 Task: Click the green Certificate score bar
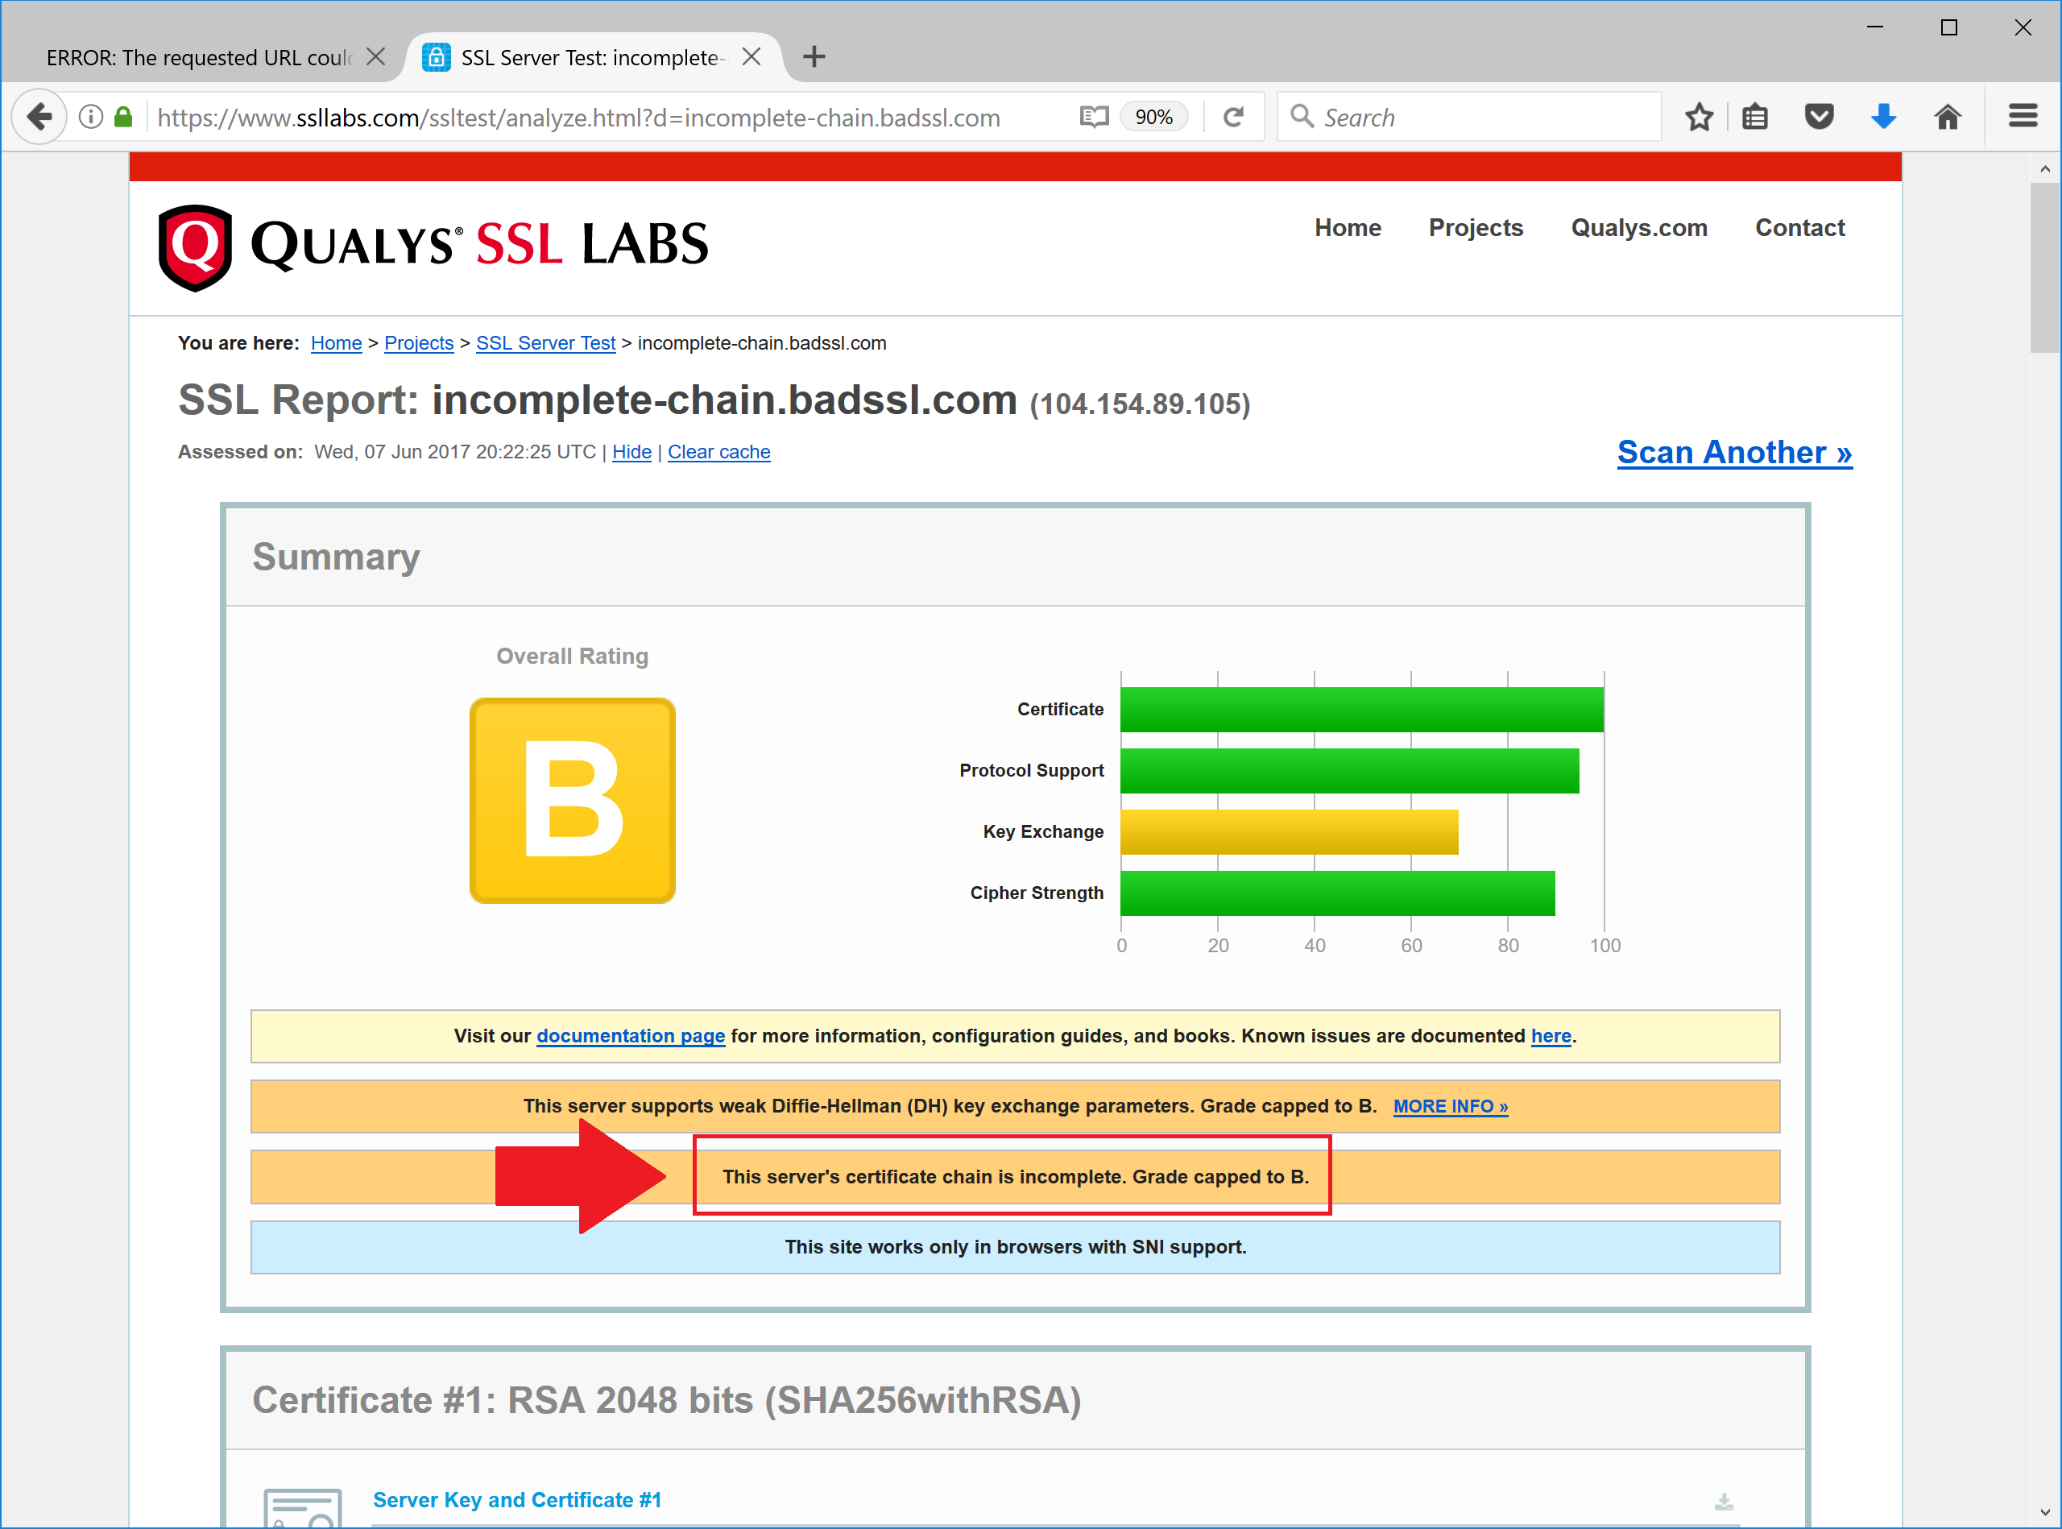(x=1361, y=709)
